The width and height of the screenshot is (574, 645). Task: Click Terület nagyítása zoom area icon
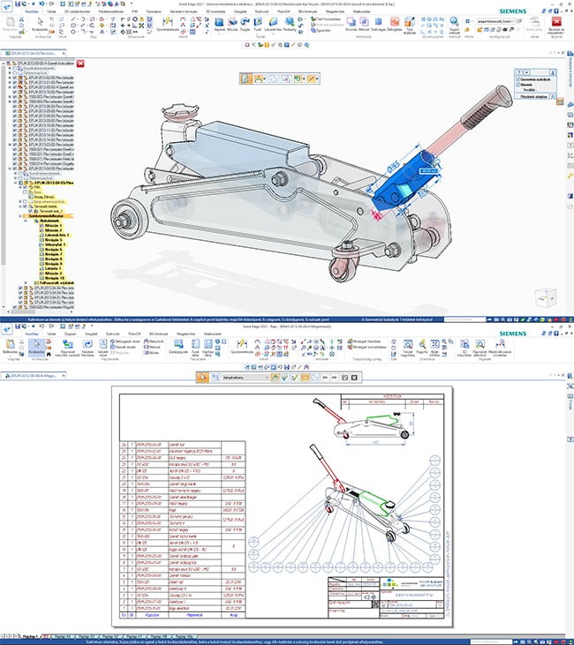coord(408,347)
